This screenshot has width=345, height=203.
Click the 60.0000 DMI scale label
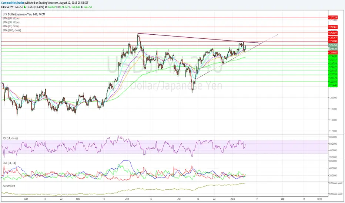tap(333, 161)
